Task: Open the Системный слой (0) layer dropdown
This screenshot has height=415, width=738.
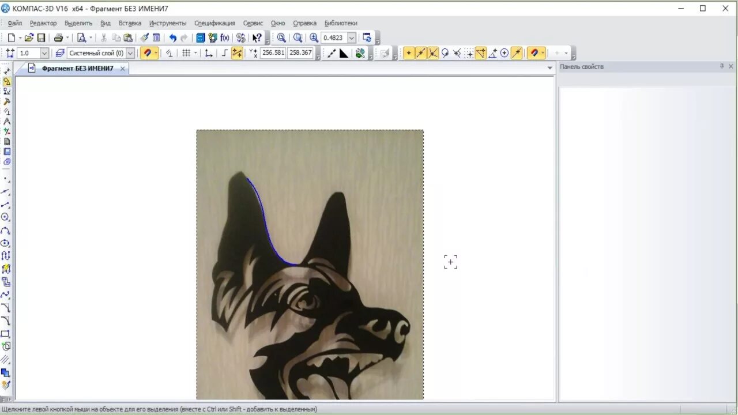Action: coord(130,53)
